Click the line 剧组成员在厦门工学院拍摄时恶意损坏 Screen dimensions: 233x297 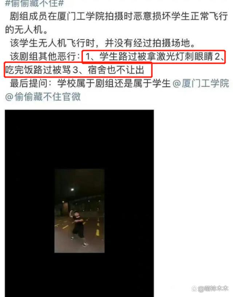pyautogui.click(x=90, y=16)
